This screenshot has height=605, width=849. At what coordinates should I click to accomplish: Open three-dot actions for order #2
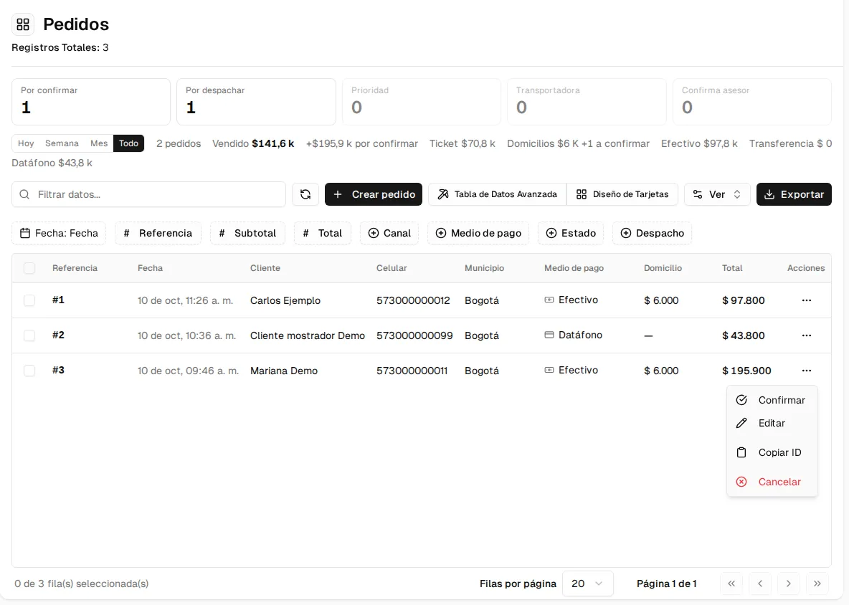806,335
